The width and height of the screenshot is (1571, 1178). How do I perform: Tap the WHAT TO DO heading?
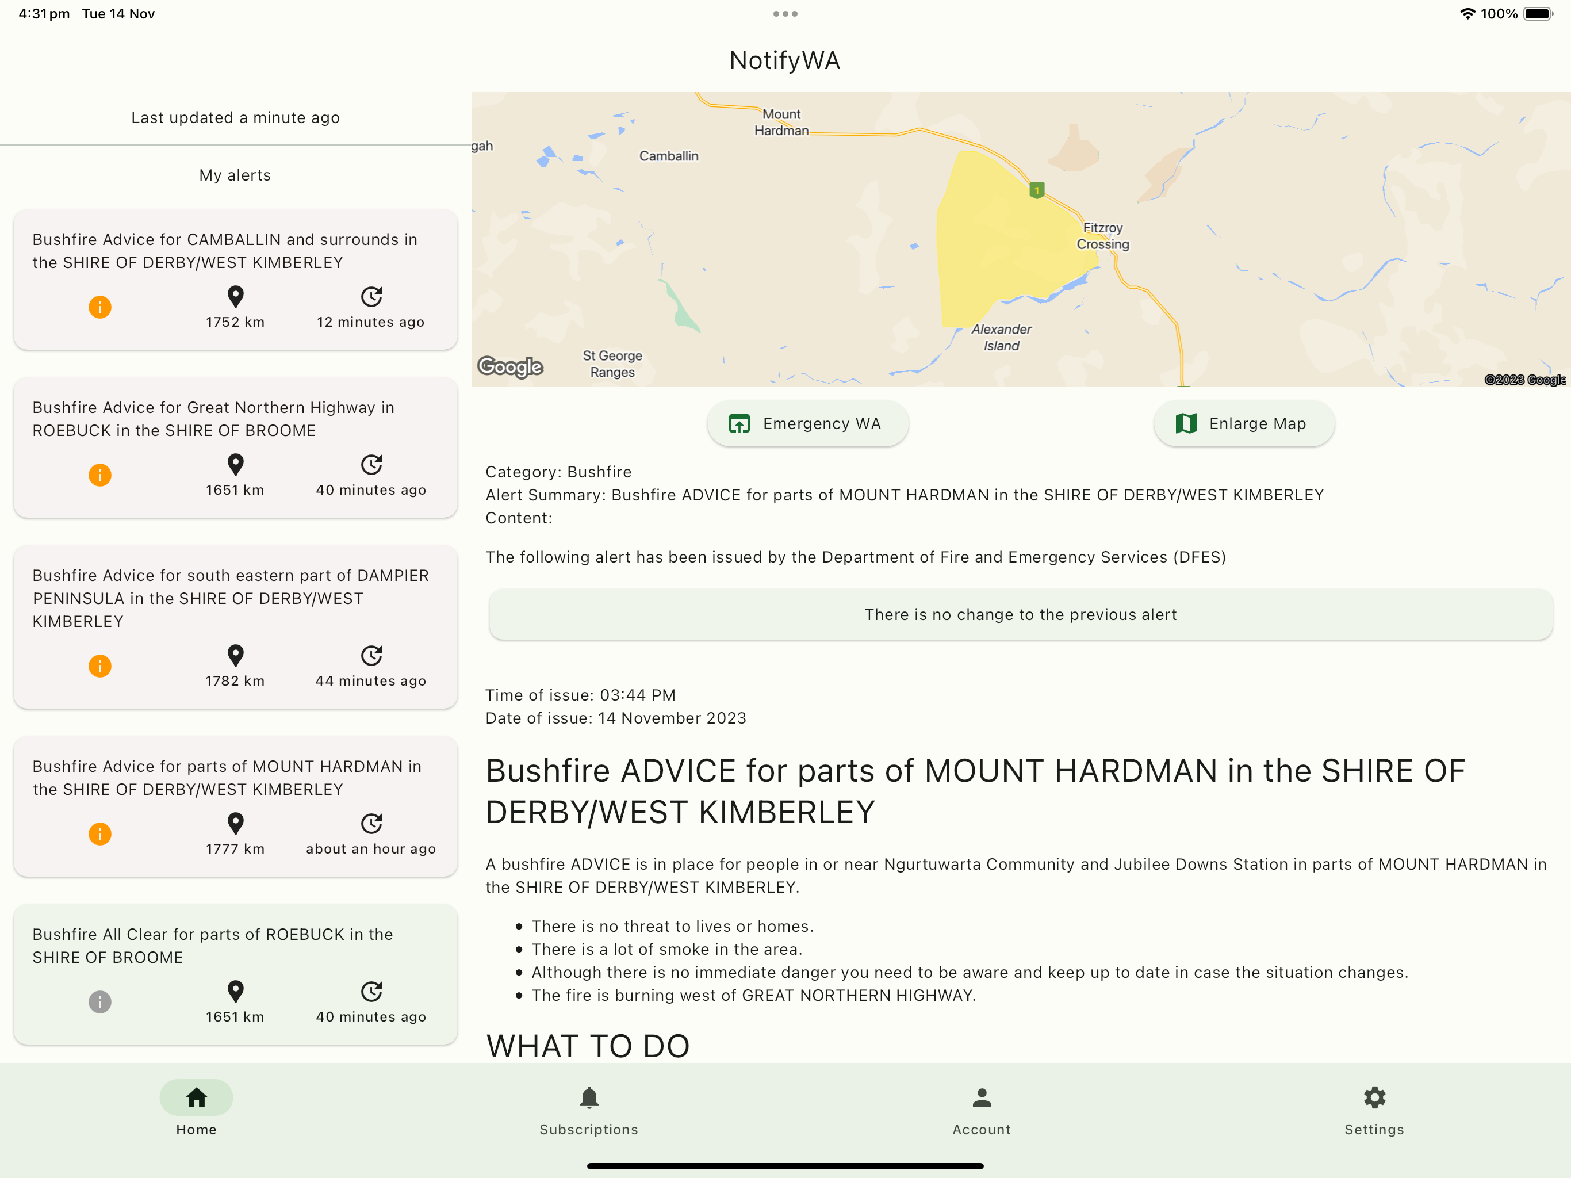(588, 1046)
